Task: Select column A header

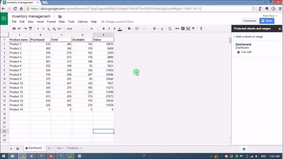Action: [x=19, y=35]
